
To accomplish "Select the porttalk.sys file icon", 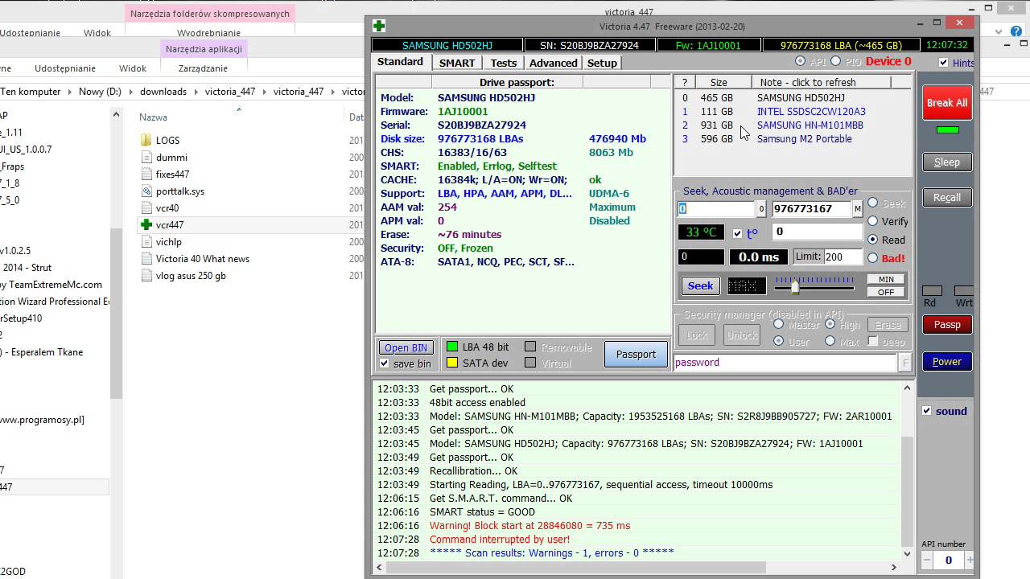I will (146, 191).
